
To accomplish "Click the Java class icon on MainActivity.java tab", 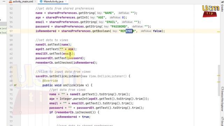I will click(41, 1).
